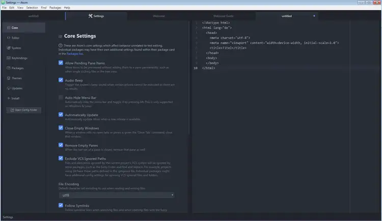Click the link icon in Open Config Folder
Image resolution: width=382 pixels, height=221 pixels.
(12, 110)
